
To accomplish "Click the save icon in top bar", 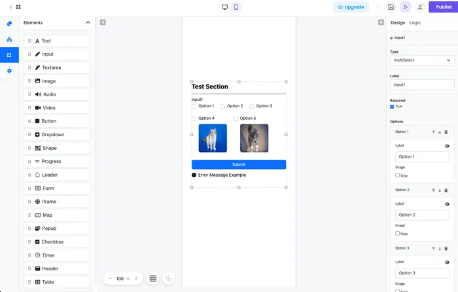I will tap(391, 7).
